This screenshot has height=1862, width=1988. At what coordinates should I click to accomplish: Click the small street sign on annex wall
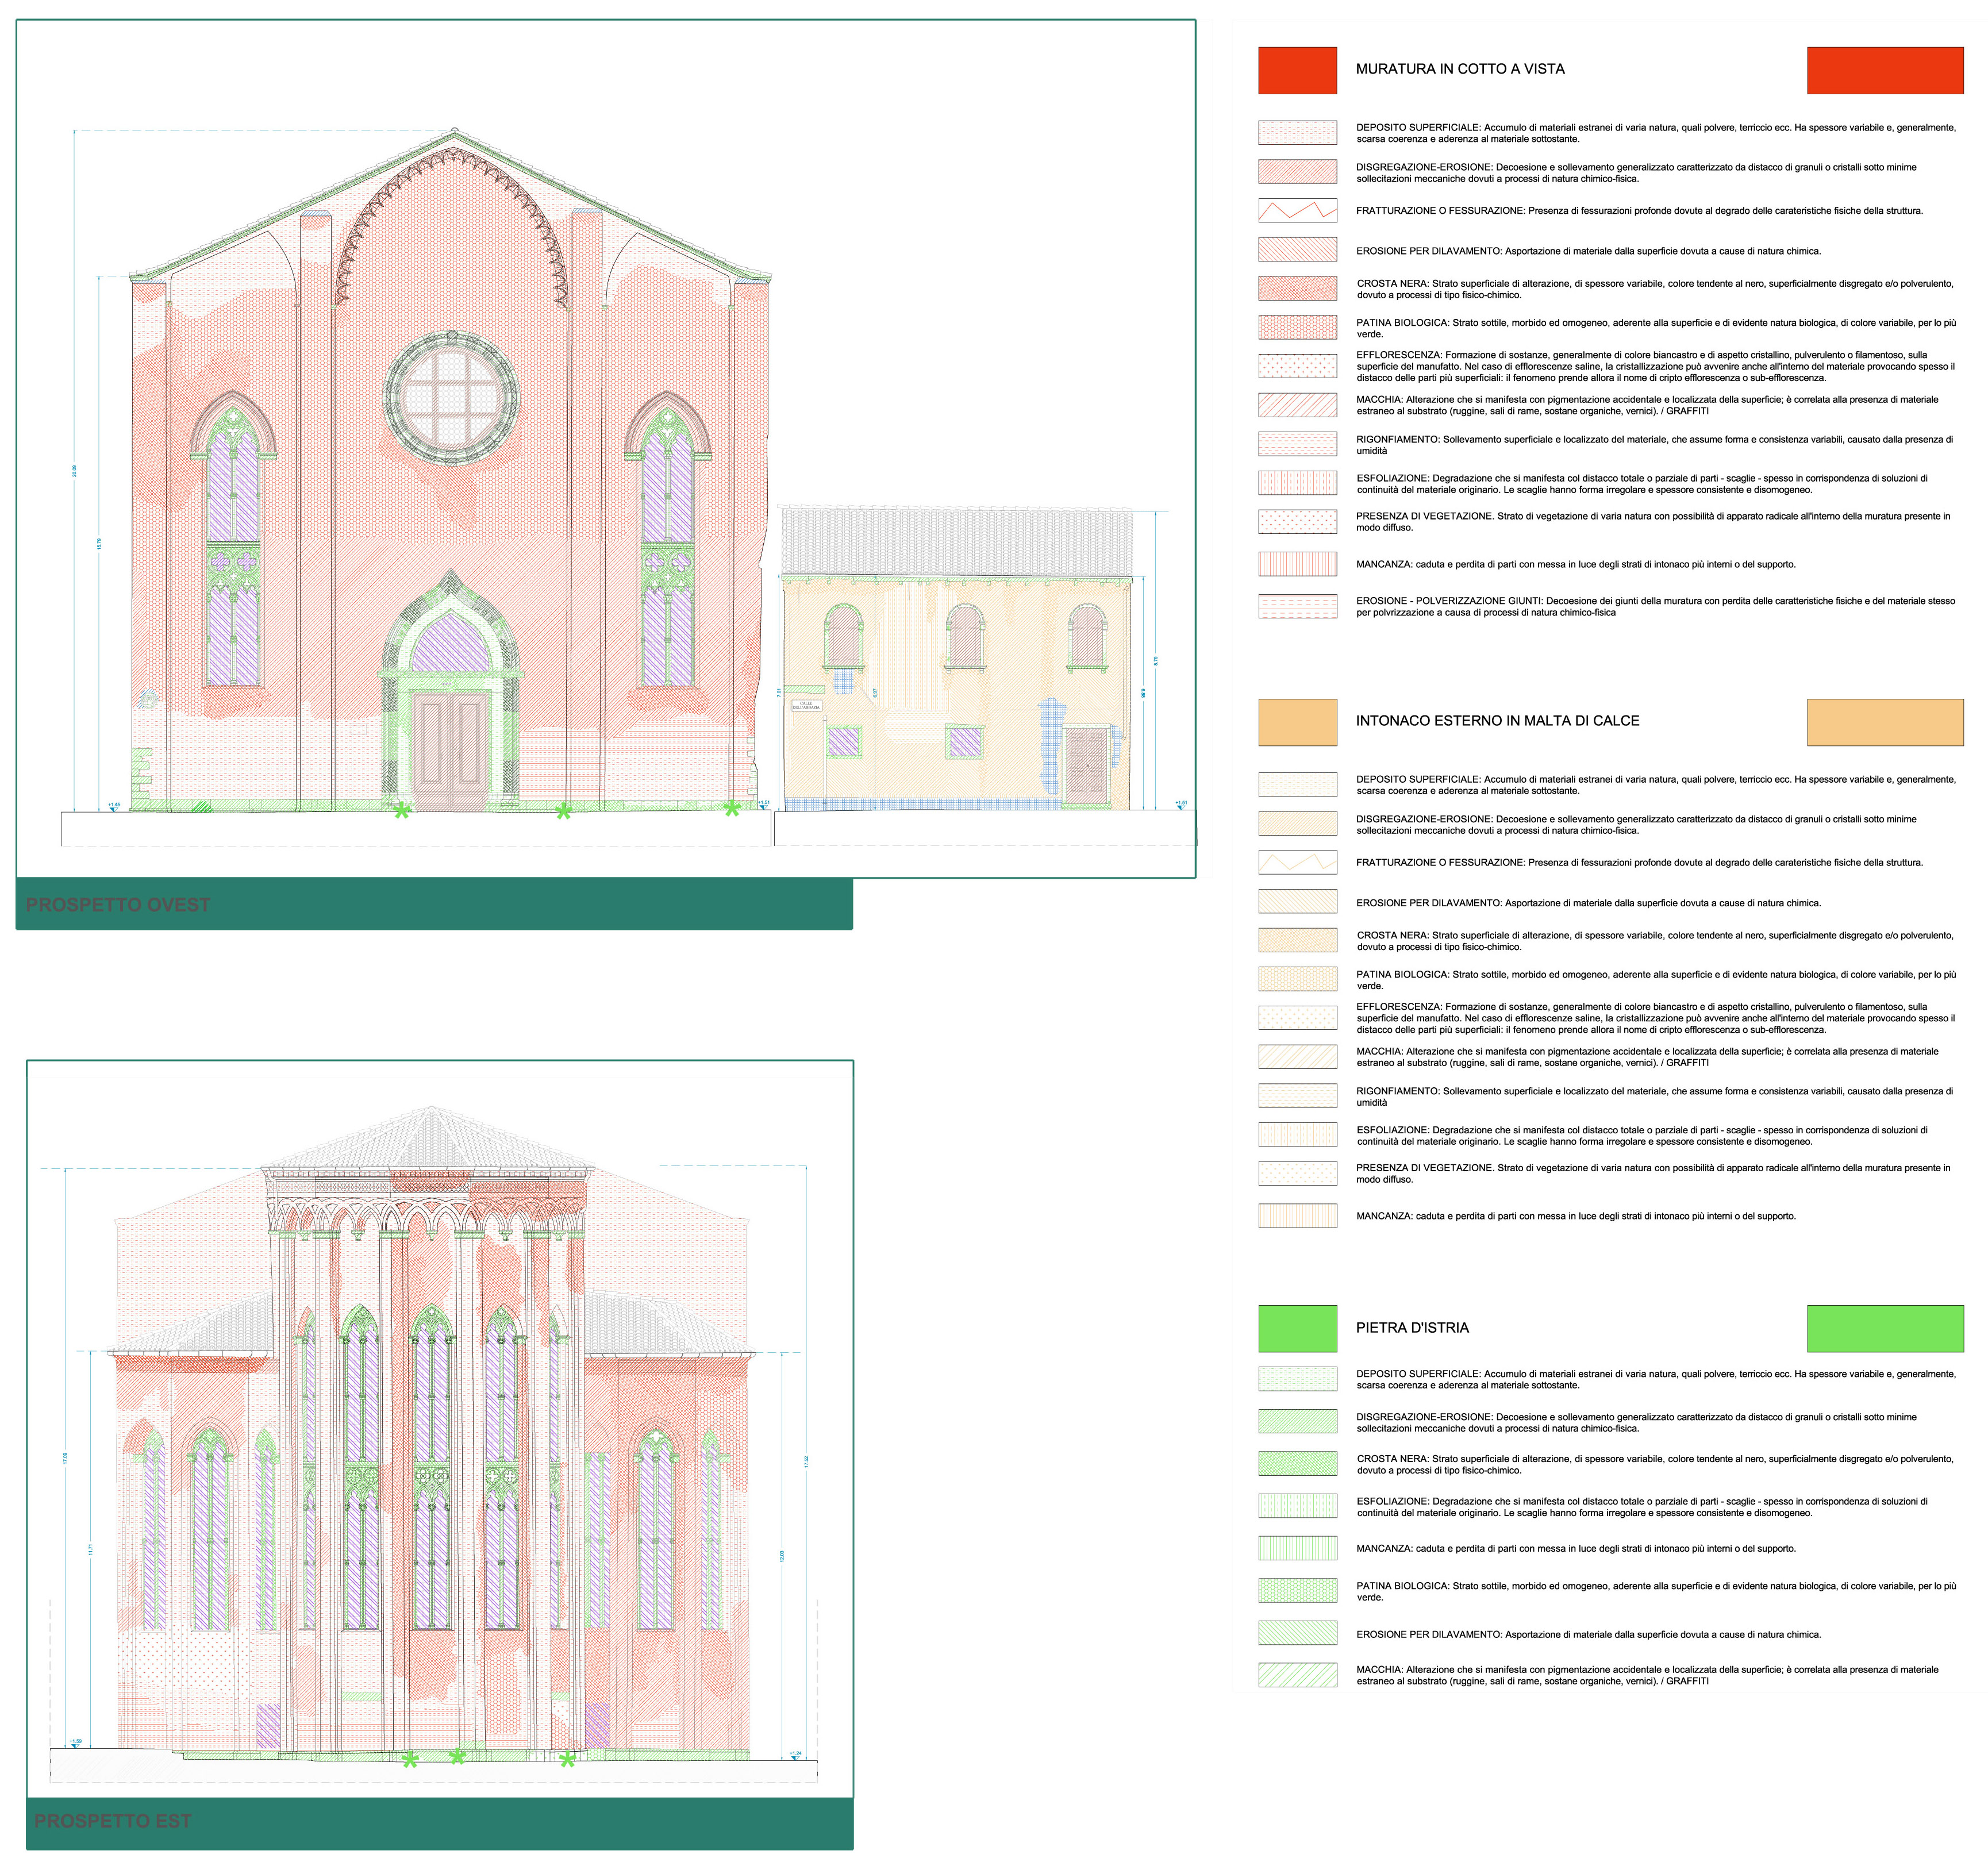coord(806,705)
